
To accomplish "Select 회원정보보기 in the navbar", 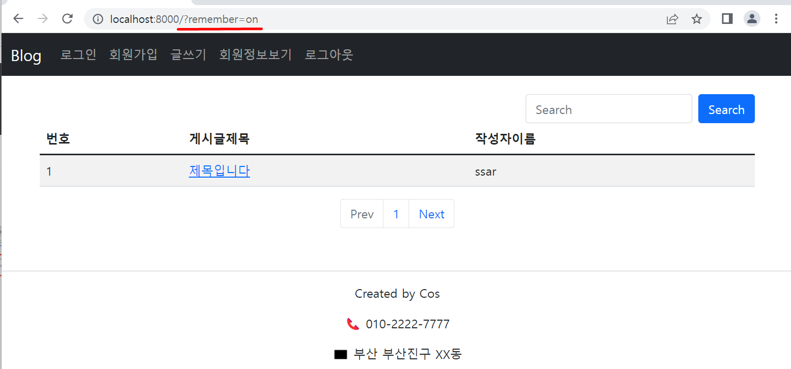I will point(256,54).
